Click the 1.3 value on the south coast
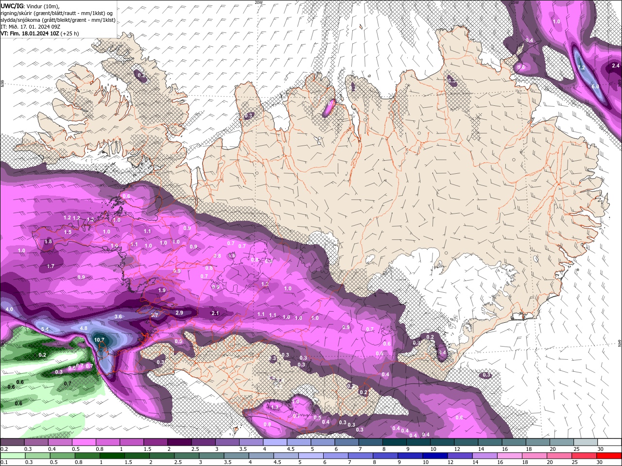The height and width of the screenshot is (466, 622). click(x=275, y=407)
